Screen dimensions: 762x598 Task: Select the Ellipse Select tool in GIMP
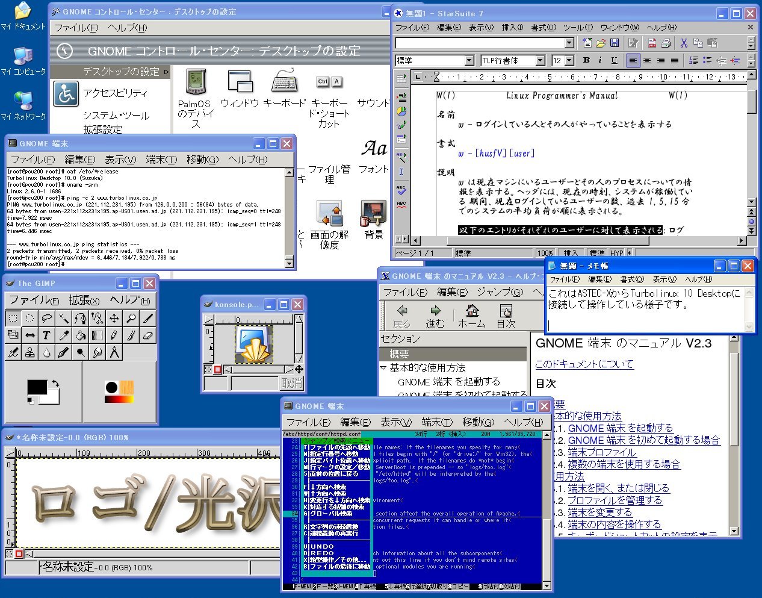click(x=29, y=318)
